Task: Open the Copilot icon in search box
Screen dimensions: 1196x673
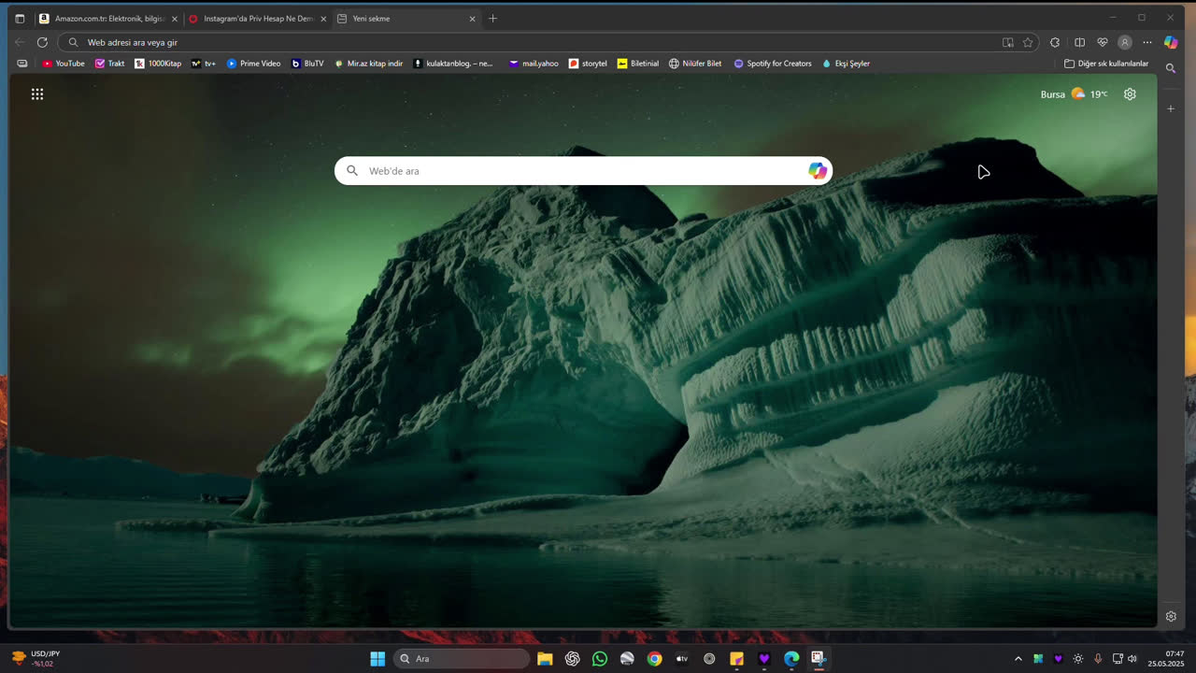Action: [818, 170]
